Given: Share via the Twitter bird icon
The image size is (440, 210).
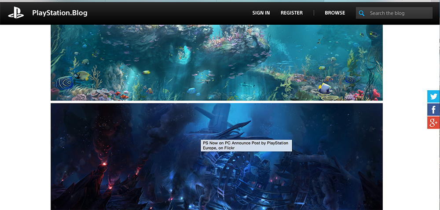Looking at the screenshot, I should [x=433, y=96].
